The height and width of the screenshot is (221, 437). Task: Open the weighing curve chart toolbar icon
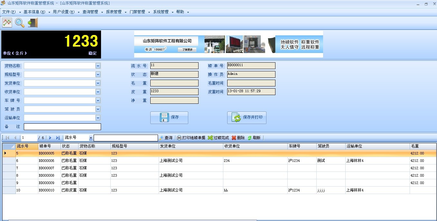[x=7, y=23]
